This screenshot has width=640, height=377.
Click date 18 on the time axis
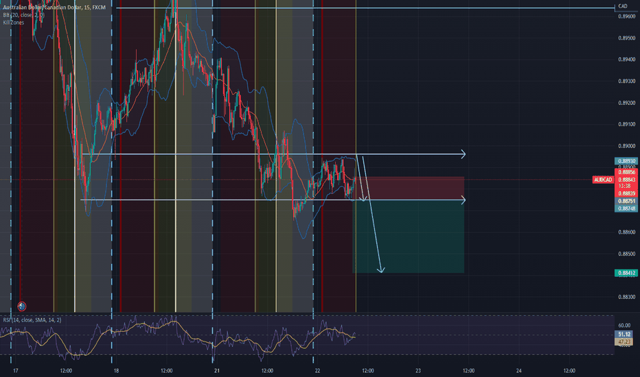click(116, 370)
